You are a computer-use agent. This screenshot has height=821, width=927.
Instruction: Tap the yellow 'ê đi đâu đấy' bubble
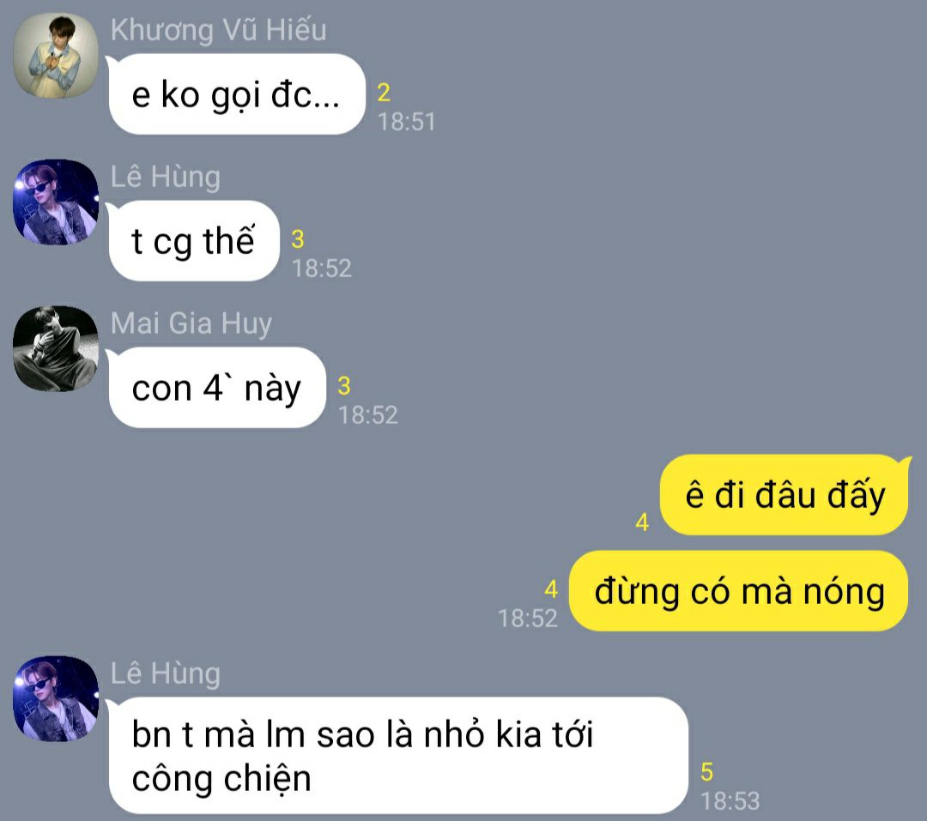(x=785, y=495)
